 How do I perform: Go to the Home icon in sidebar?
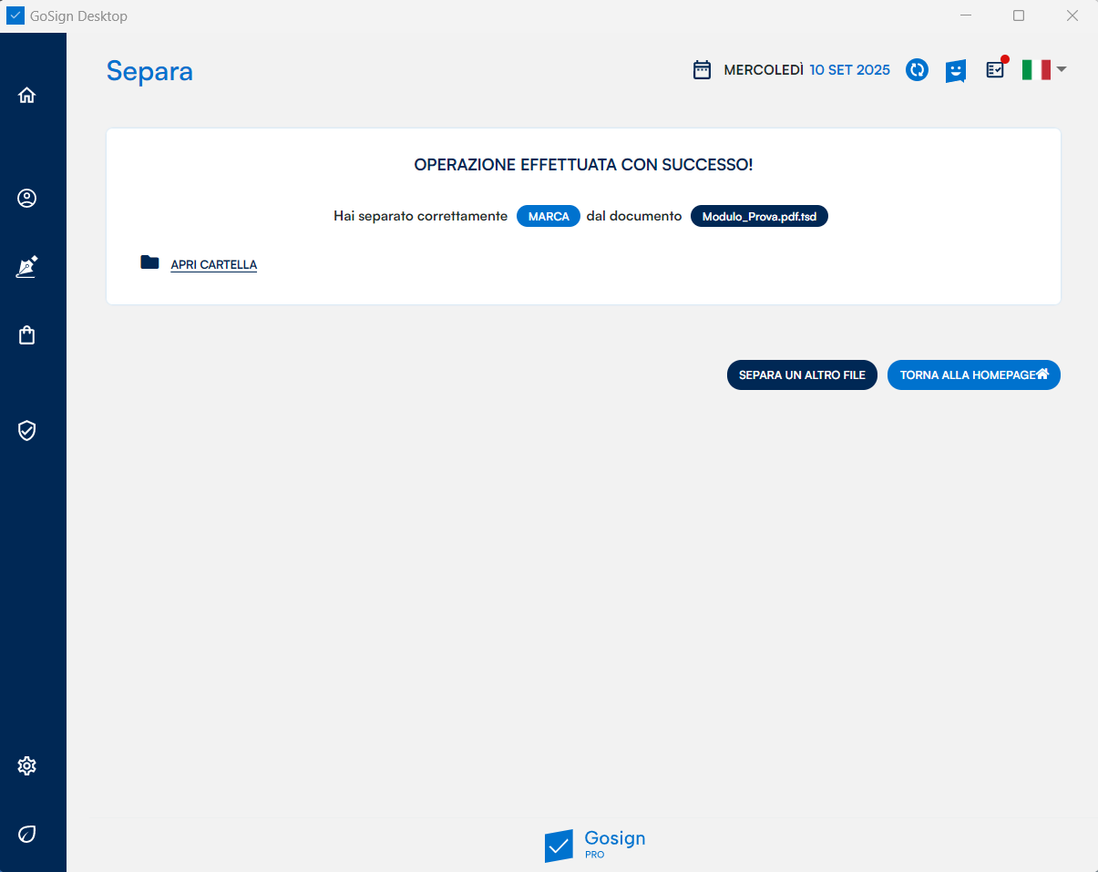[x=26, y=95]
